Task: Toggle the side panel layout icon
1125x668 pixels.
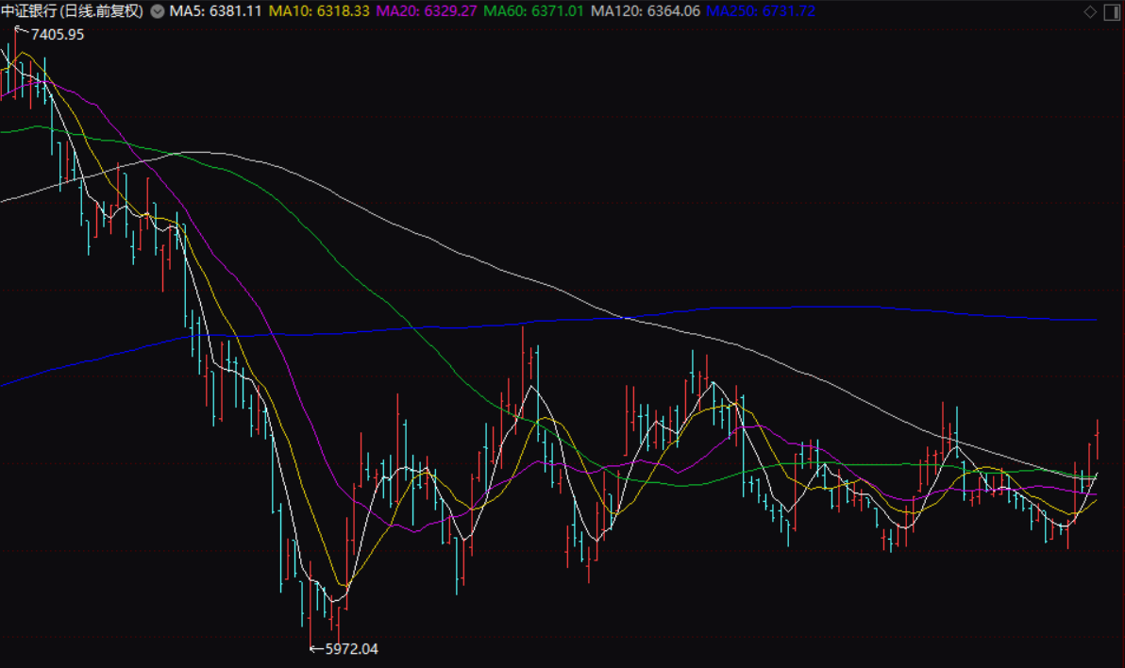Action: click(1110, 11)
